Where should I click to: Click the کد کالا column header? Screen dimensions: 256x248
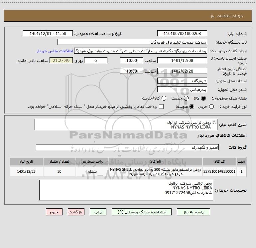219,161
